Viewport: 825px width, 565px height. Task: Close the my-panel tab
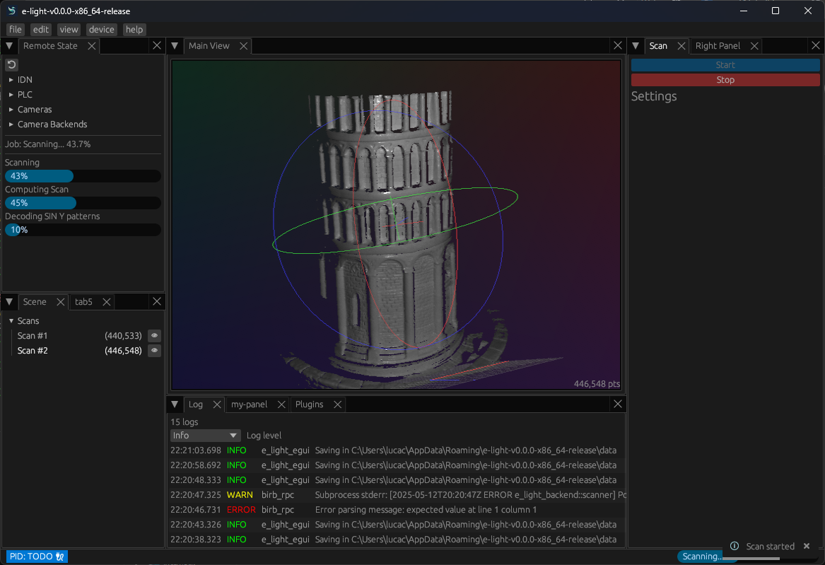281,404
